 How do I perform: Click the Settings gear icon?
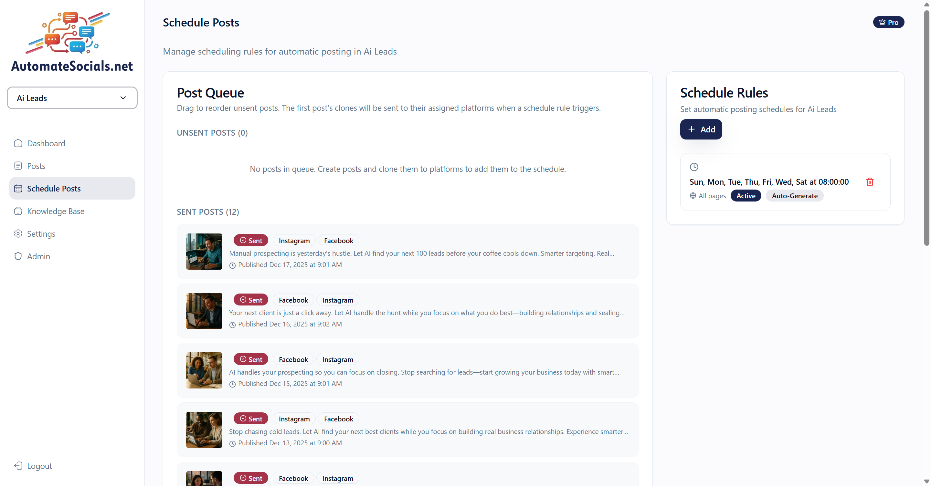pyautogui.click(x=18, y=233)
